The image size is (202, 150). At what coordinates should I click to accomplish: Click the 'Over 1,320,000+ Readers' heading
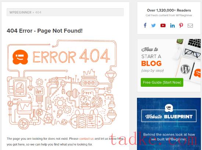169,10
